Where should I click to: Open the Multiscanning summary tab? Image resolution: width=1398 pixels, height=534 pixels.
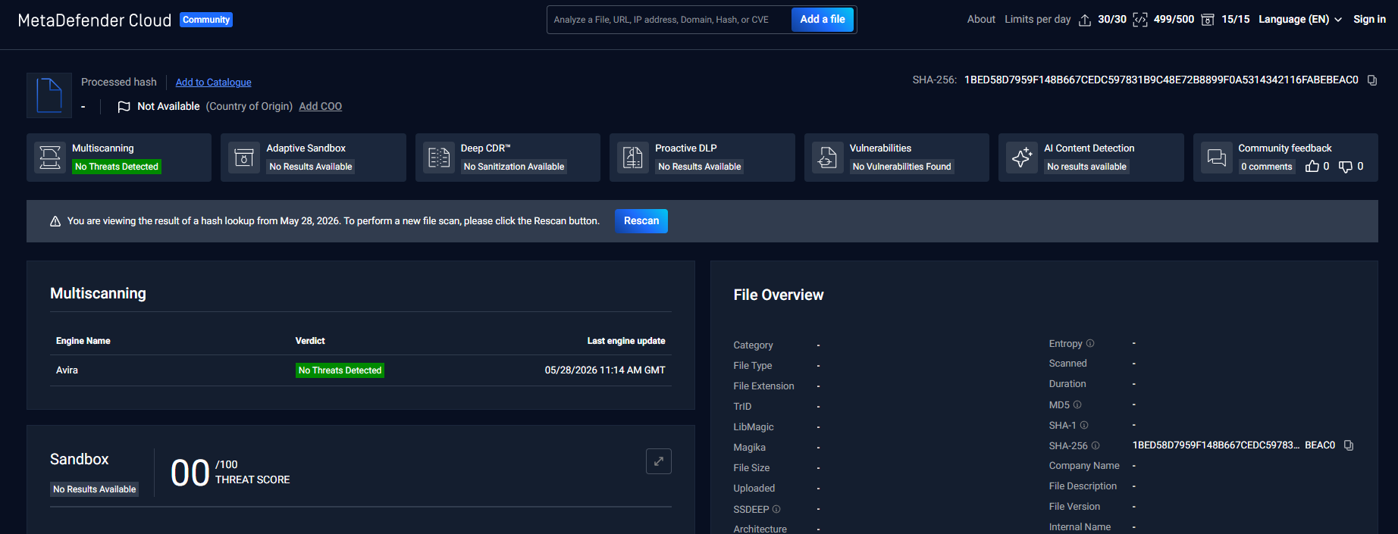119,158
